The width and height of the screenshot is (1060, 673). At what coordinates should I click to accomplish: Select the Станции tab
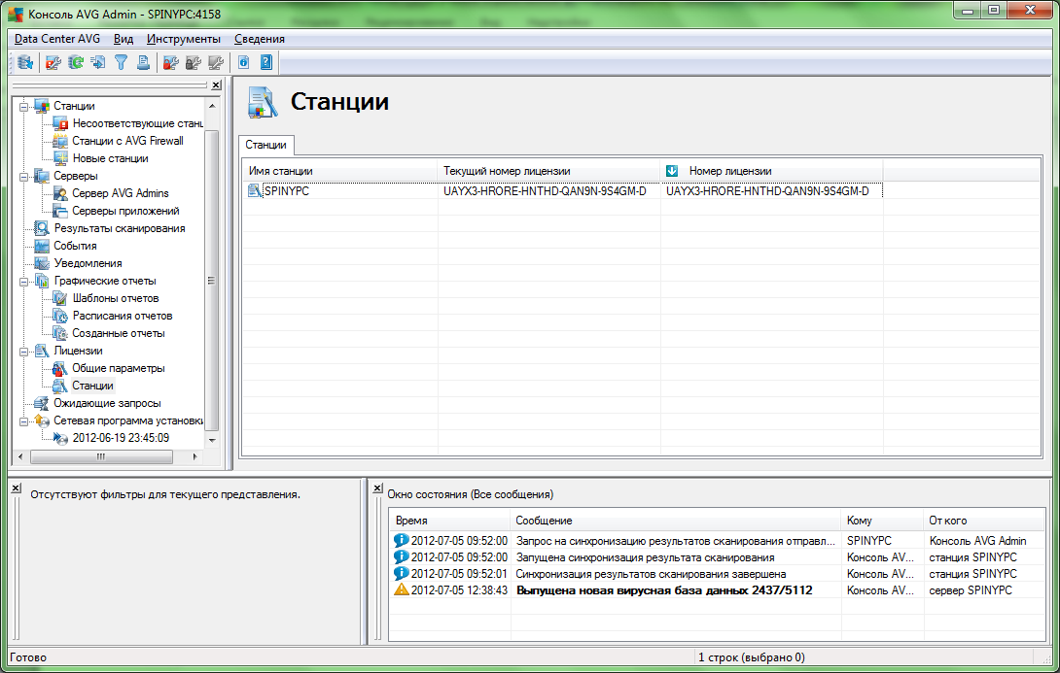pyautogui.click(x=265, y=145)
